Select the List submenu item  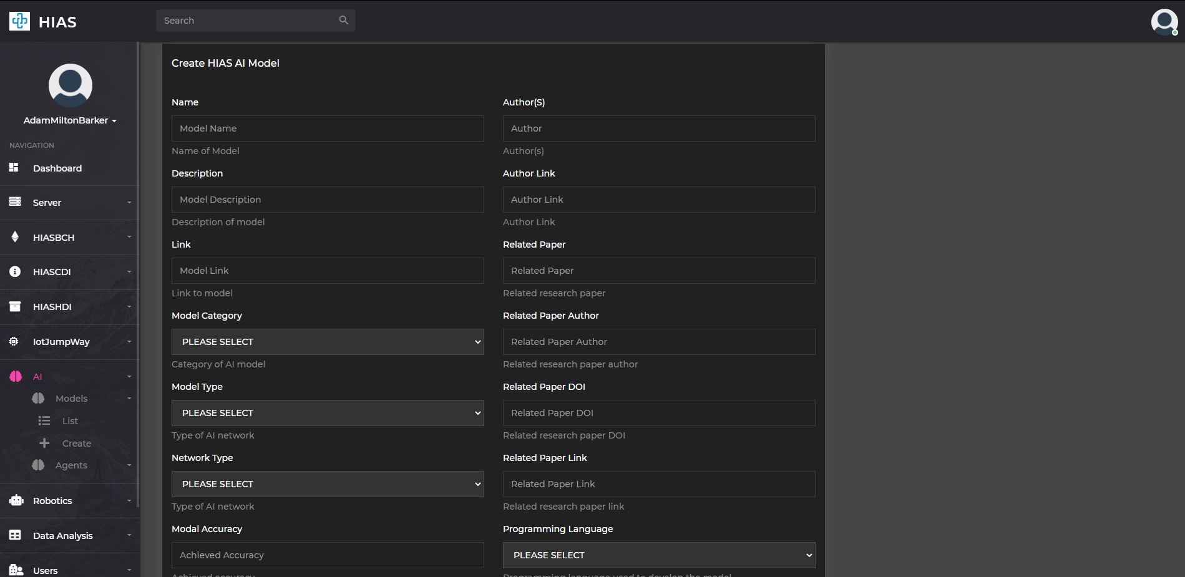click(x=70, y=421)
